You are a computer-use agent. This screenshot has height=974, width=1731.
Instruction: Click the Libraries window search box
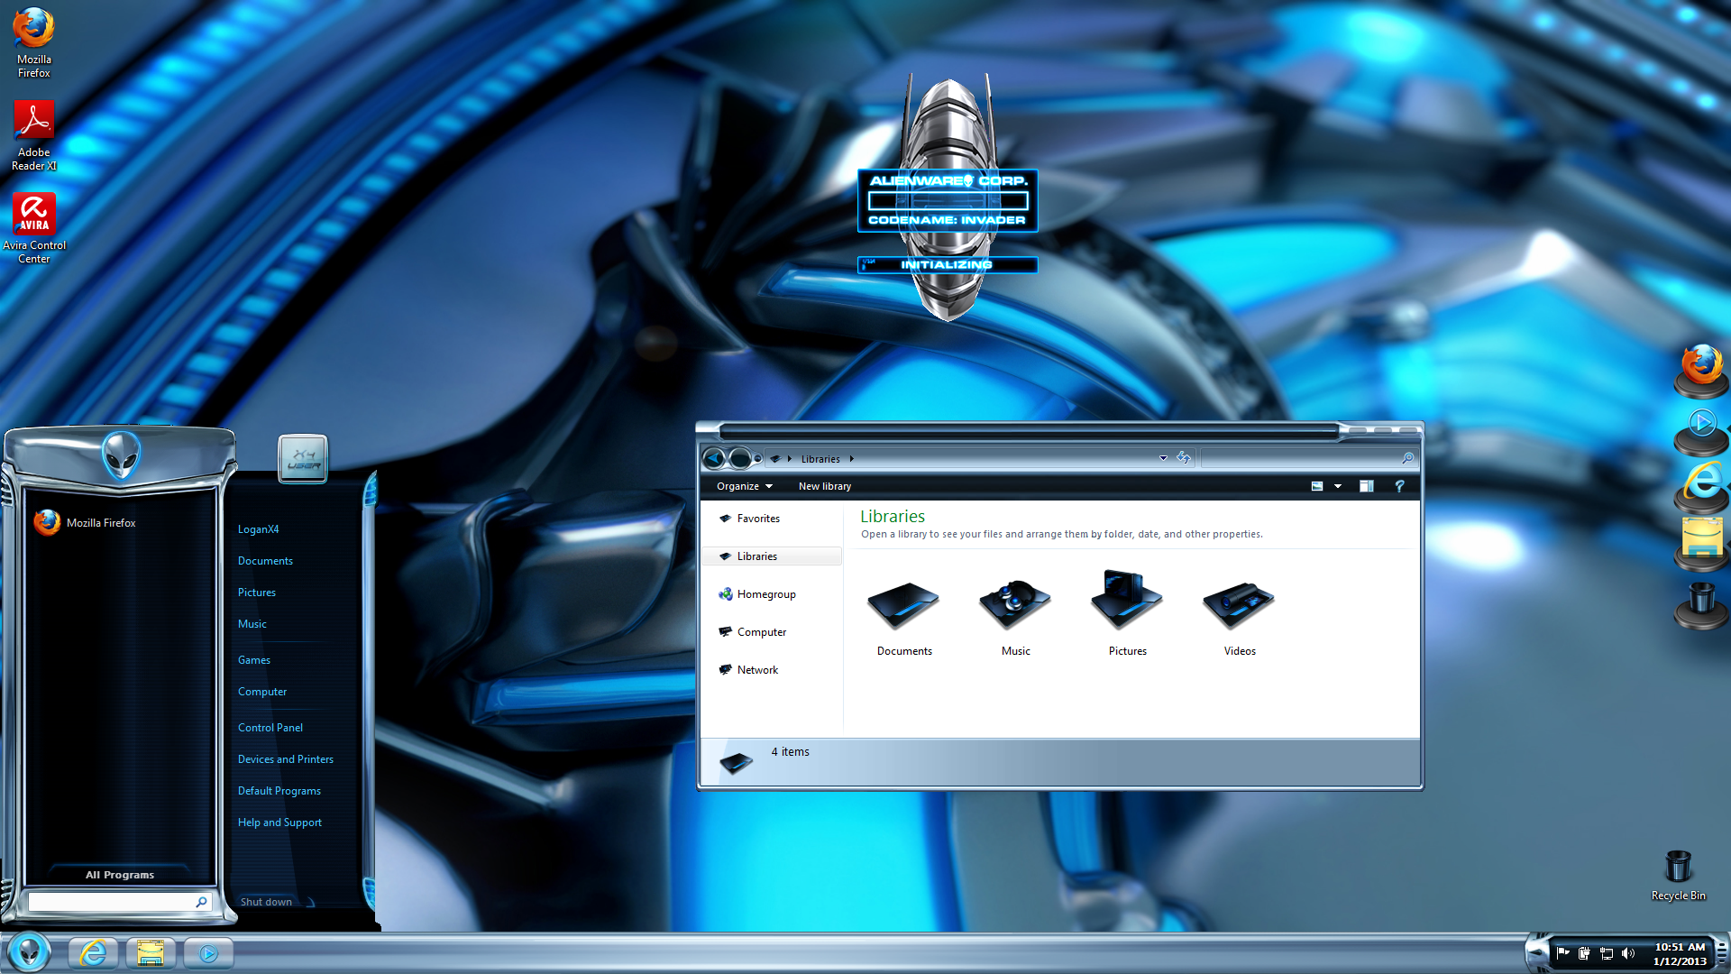[x=1309, y=458]
